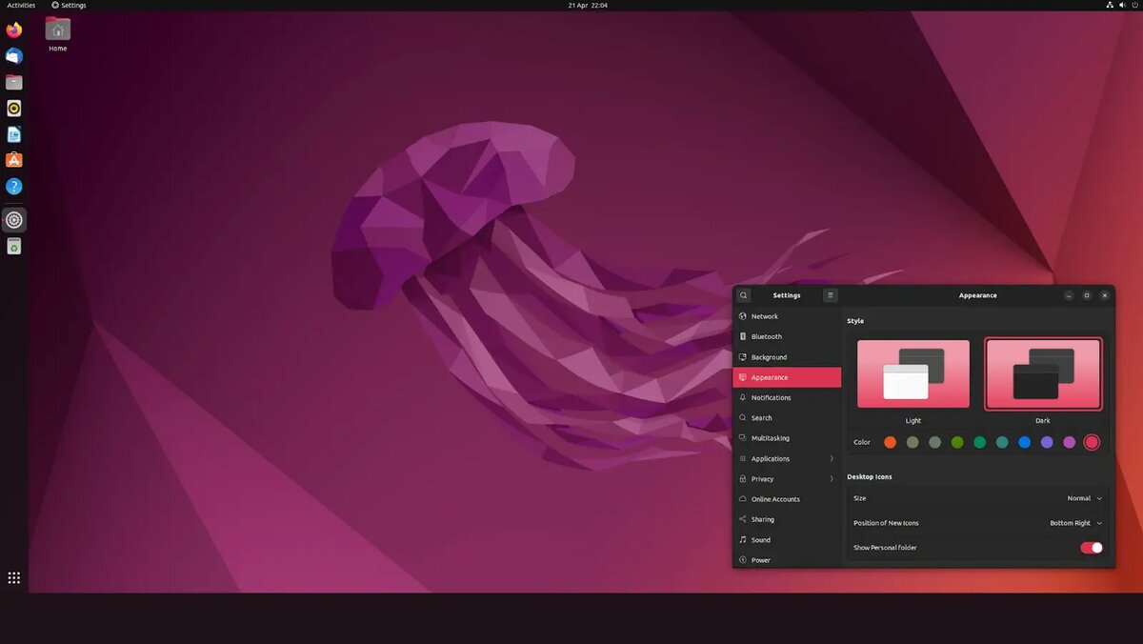This screenshot has height=644, width=1143.
Task: Select the Light style option
Action: tap(912, 372)
